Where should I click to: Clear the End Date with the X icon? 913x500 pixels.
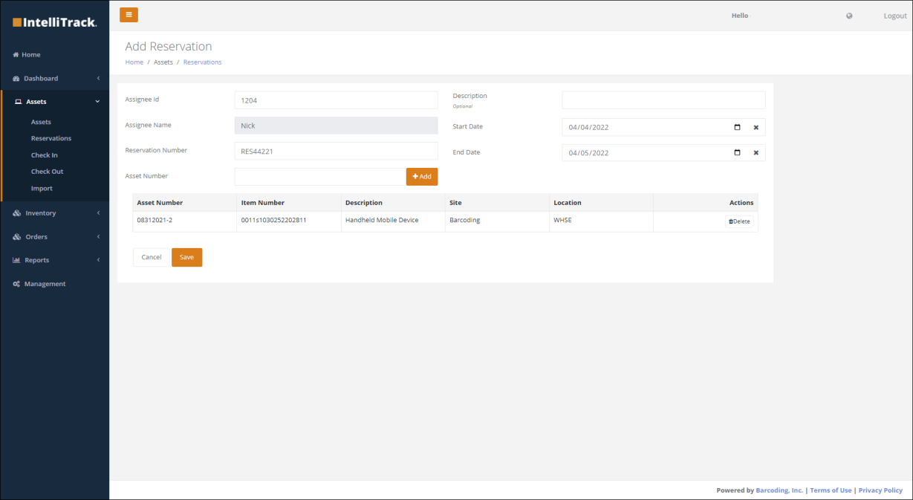[756, 153]
